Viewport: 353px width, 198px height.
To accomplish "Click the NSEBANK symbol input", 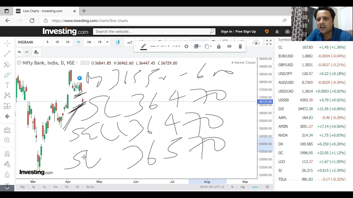I will 29,42.
